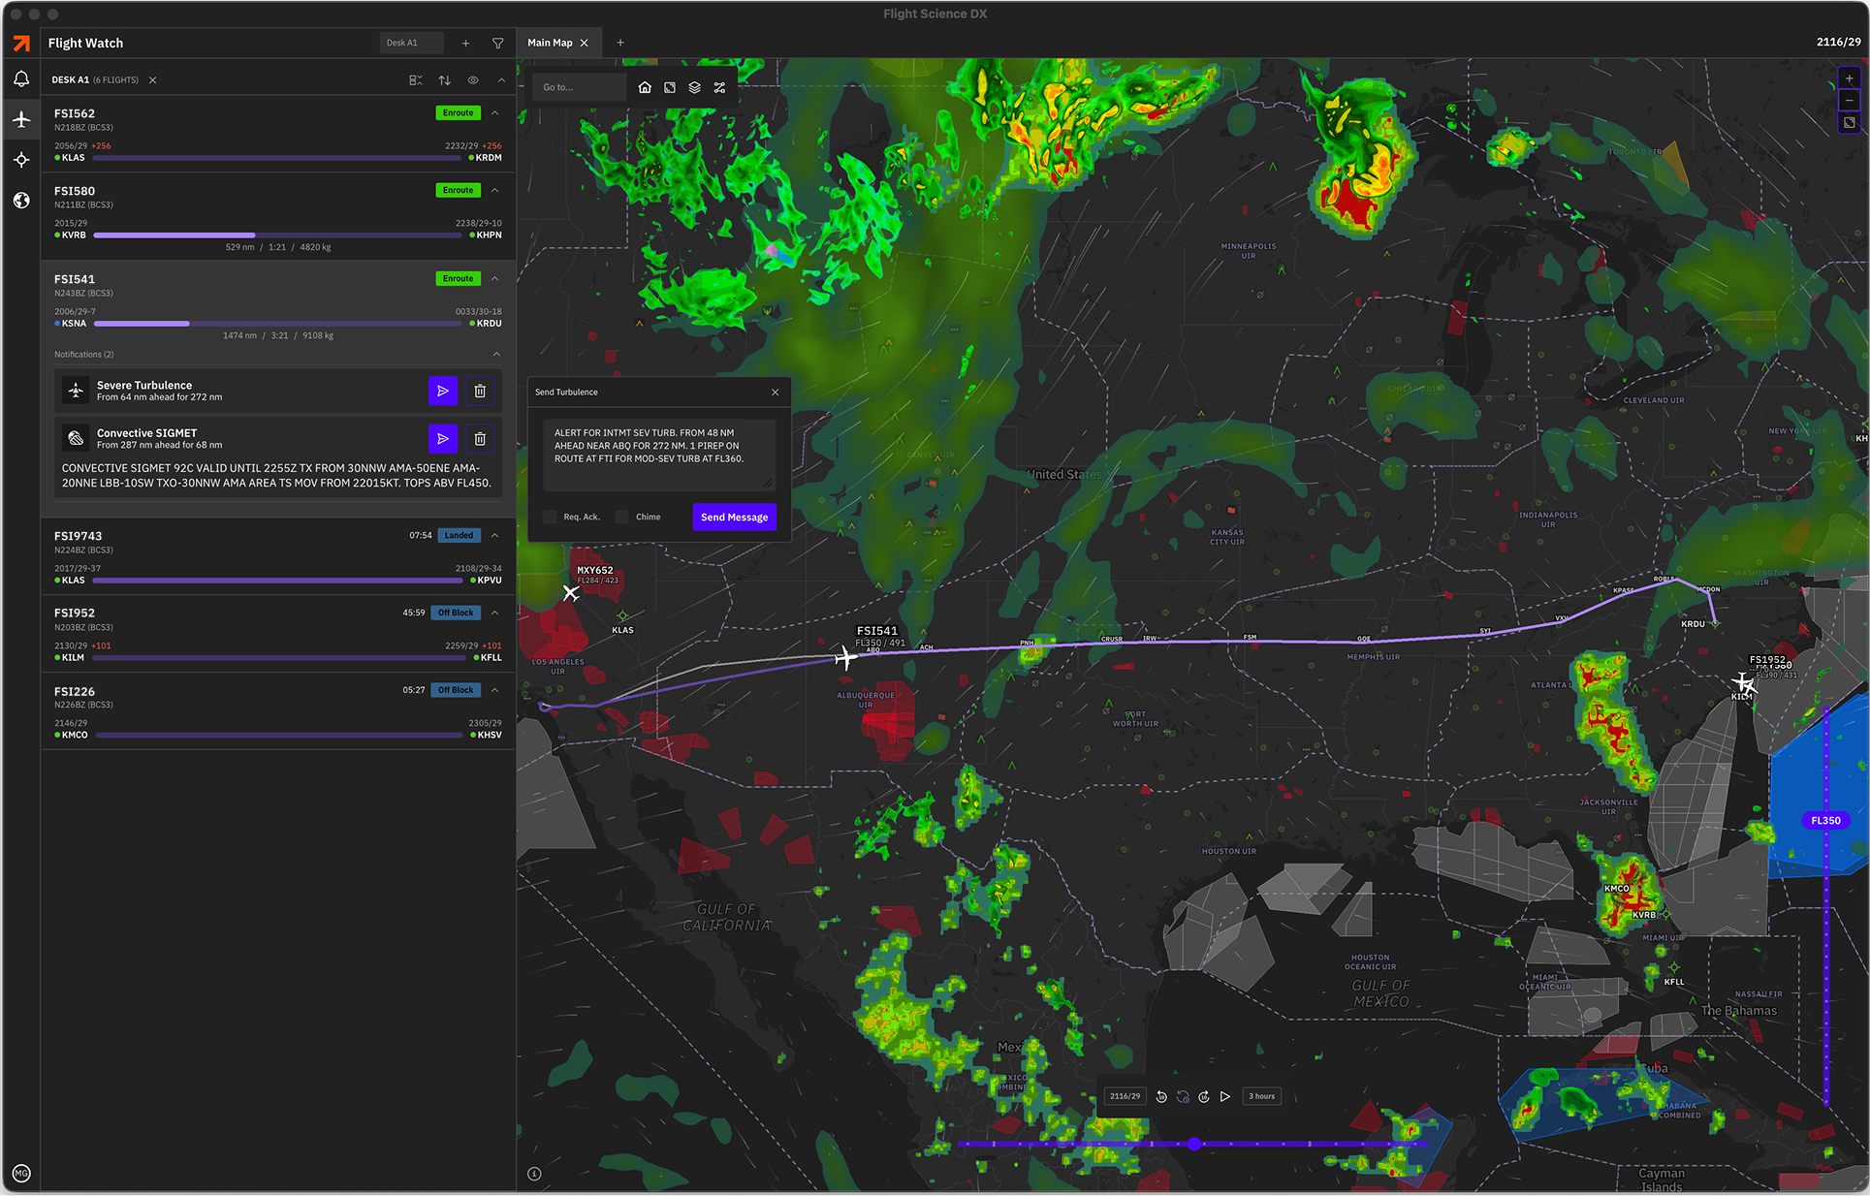This screenshot has width=1870, height=1196.
Task: Focus the Desk A1 input field
Action: (411, 43)
